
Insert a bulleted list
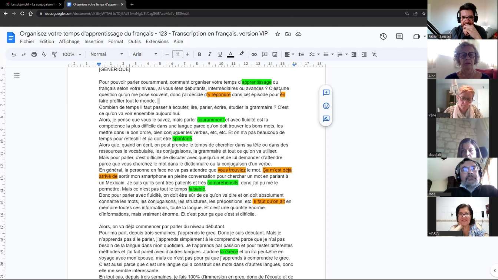click(326, 54)
